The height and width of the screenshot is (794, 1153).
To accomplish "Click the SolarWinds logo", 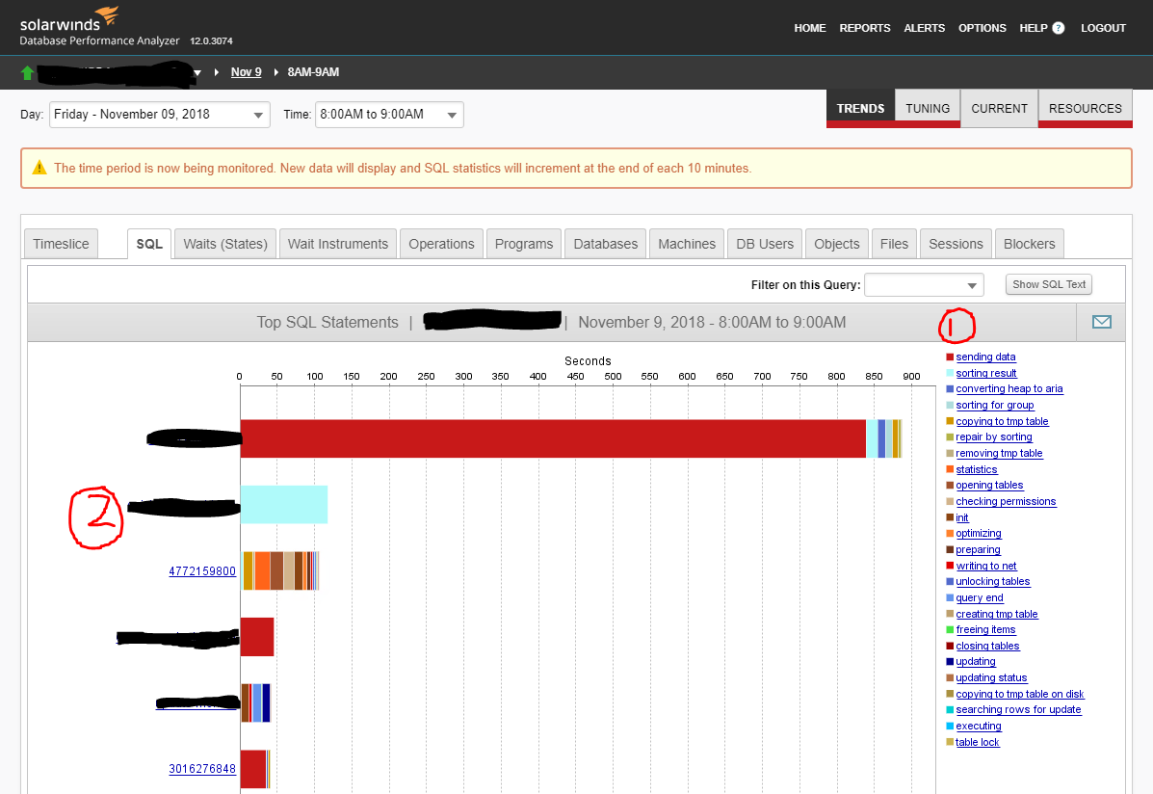I will click(x=69, y=20).
